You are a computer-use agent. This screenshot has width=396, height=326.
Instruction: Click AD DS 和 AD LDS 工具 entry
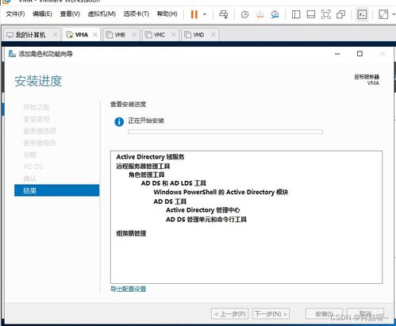(174, 183)
